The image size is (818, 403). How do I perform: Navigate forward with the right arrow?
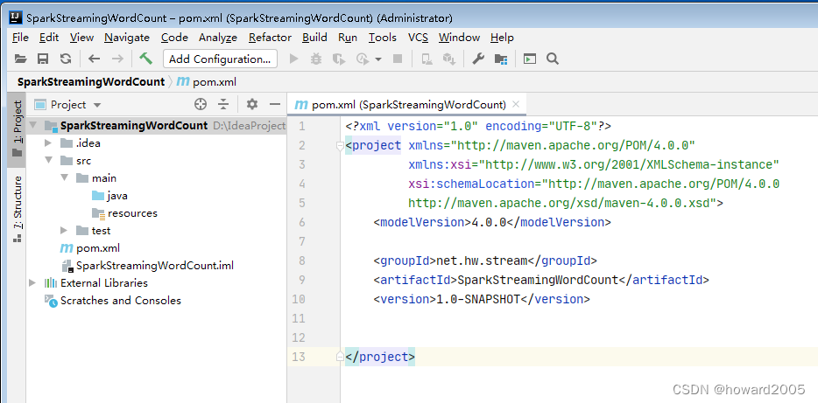click(x=117, y=59)
